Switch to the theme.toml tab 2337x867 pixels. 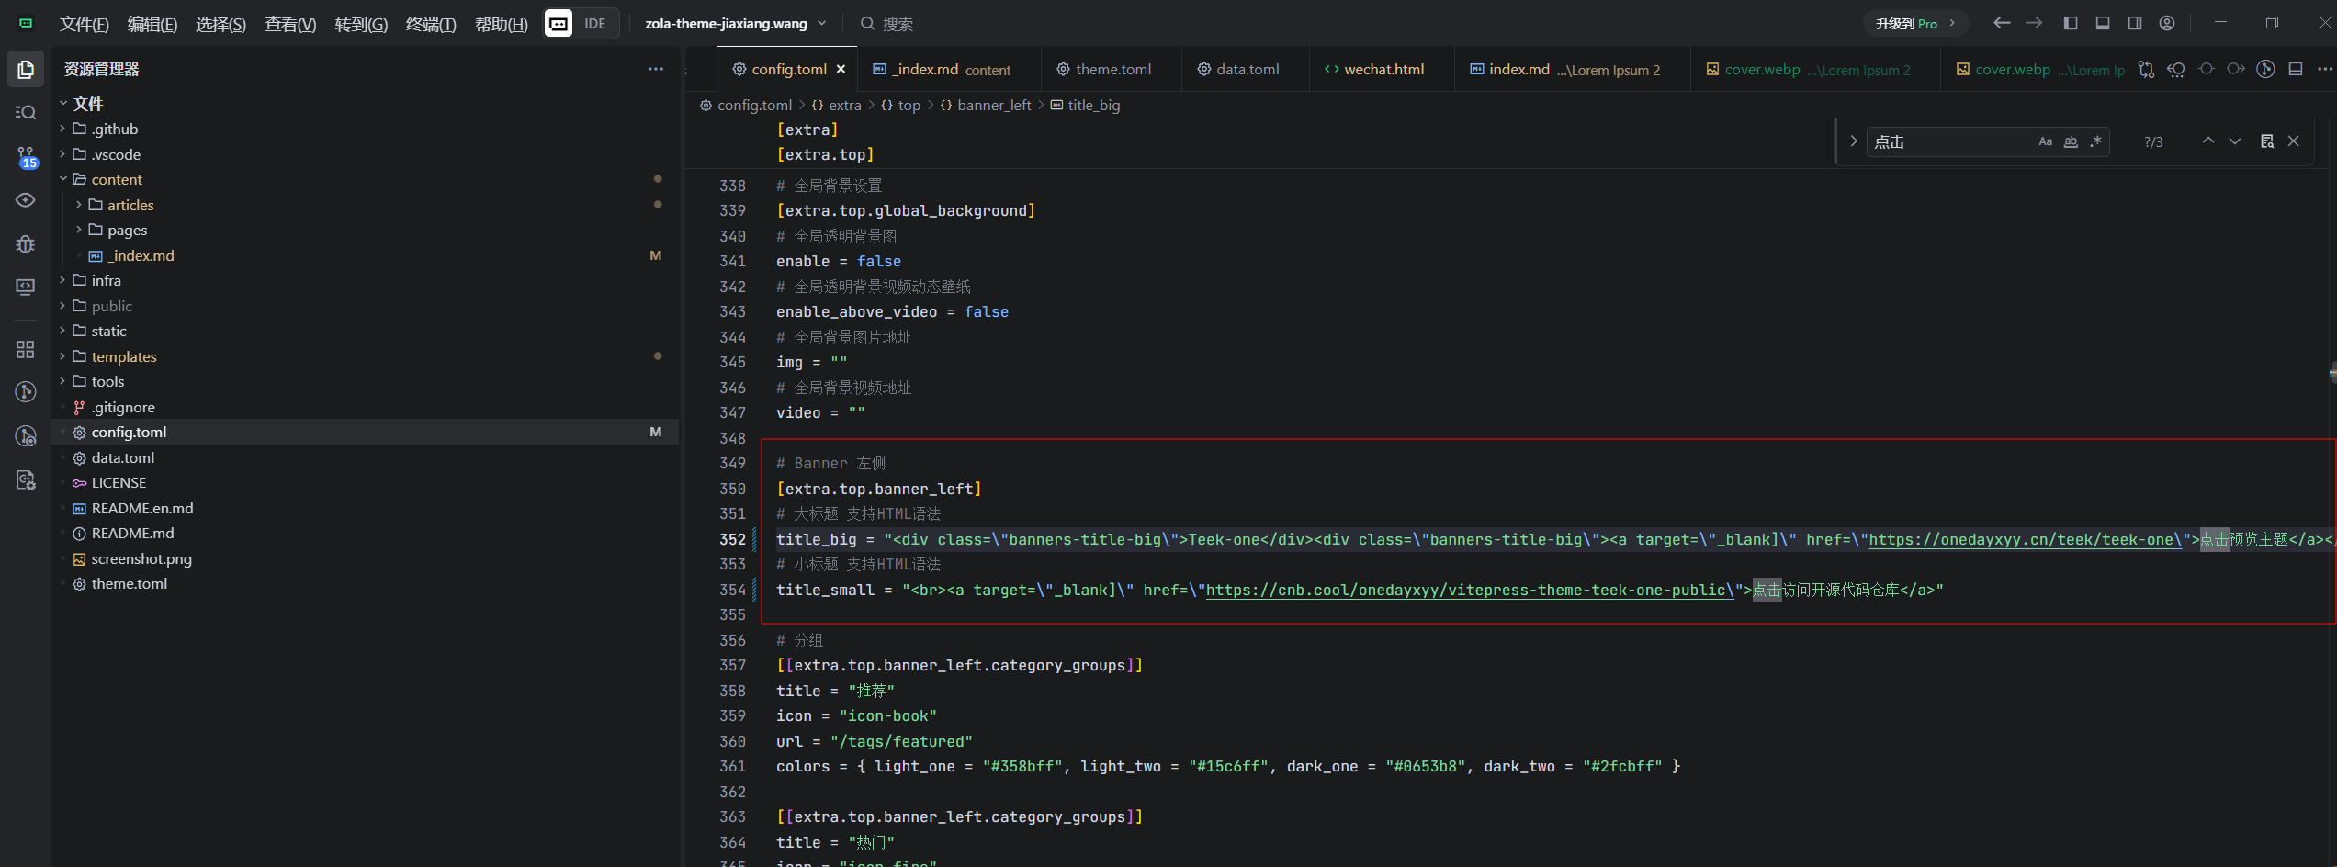pyautogui.click(x=1112, y=70)
